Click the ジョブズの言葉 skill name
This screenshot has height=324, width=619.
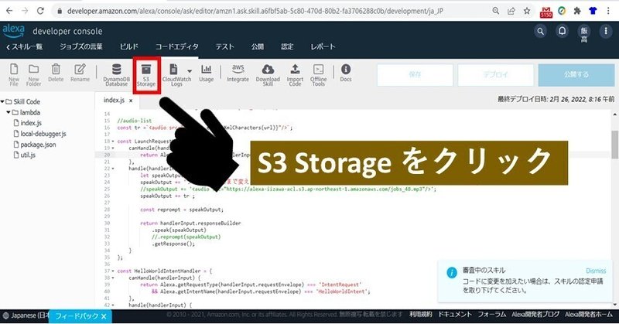[x=81, y=46]
